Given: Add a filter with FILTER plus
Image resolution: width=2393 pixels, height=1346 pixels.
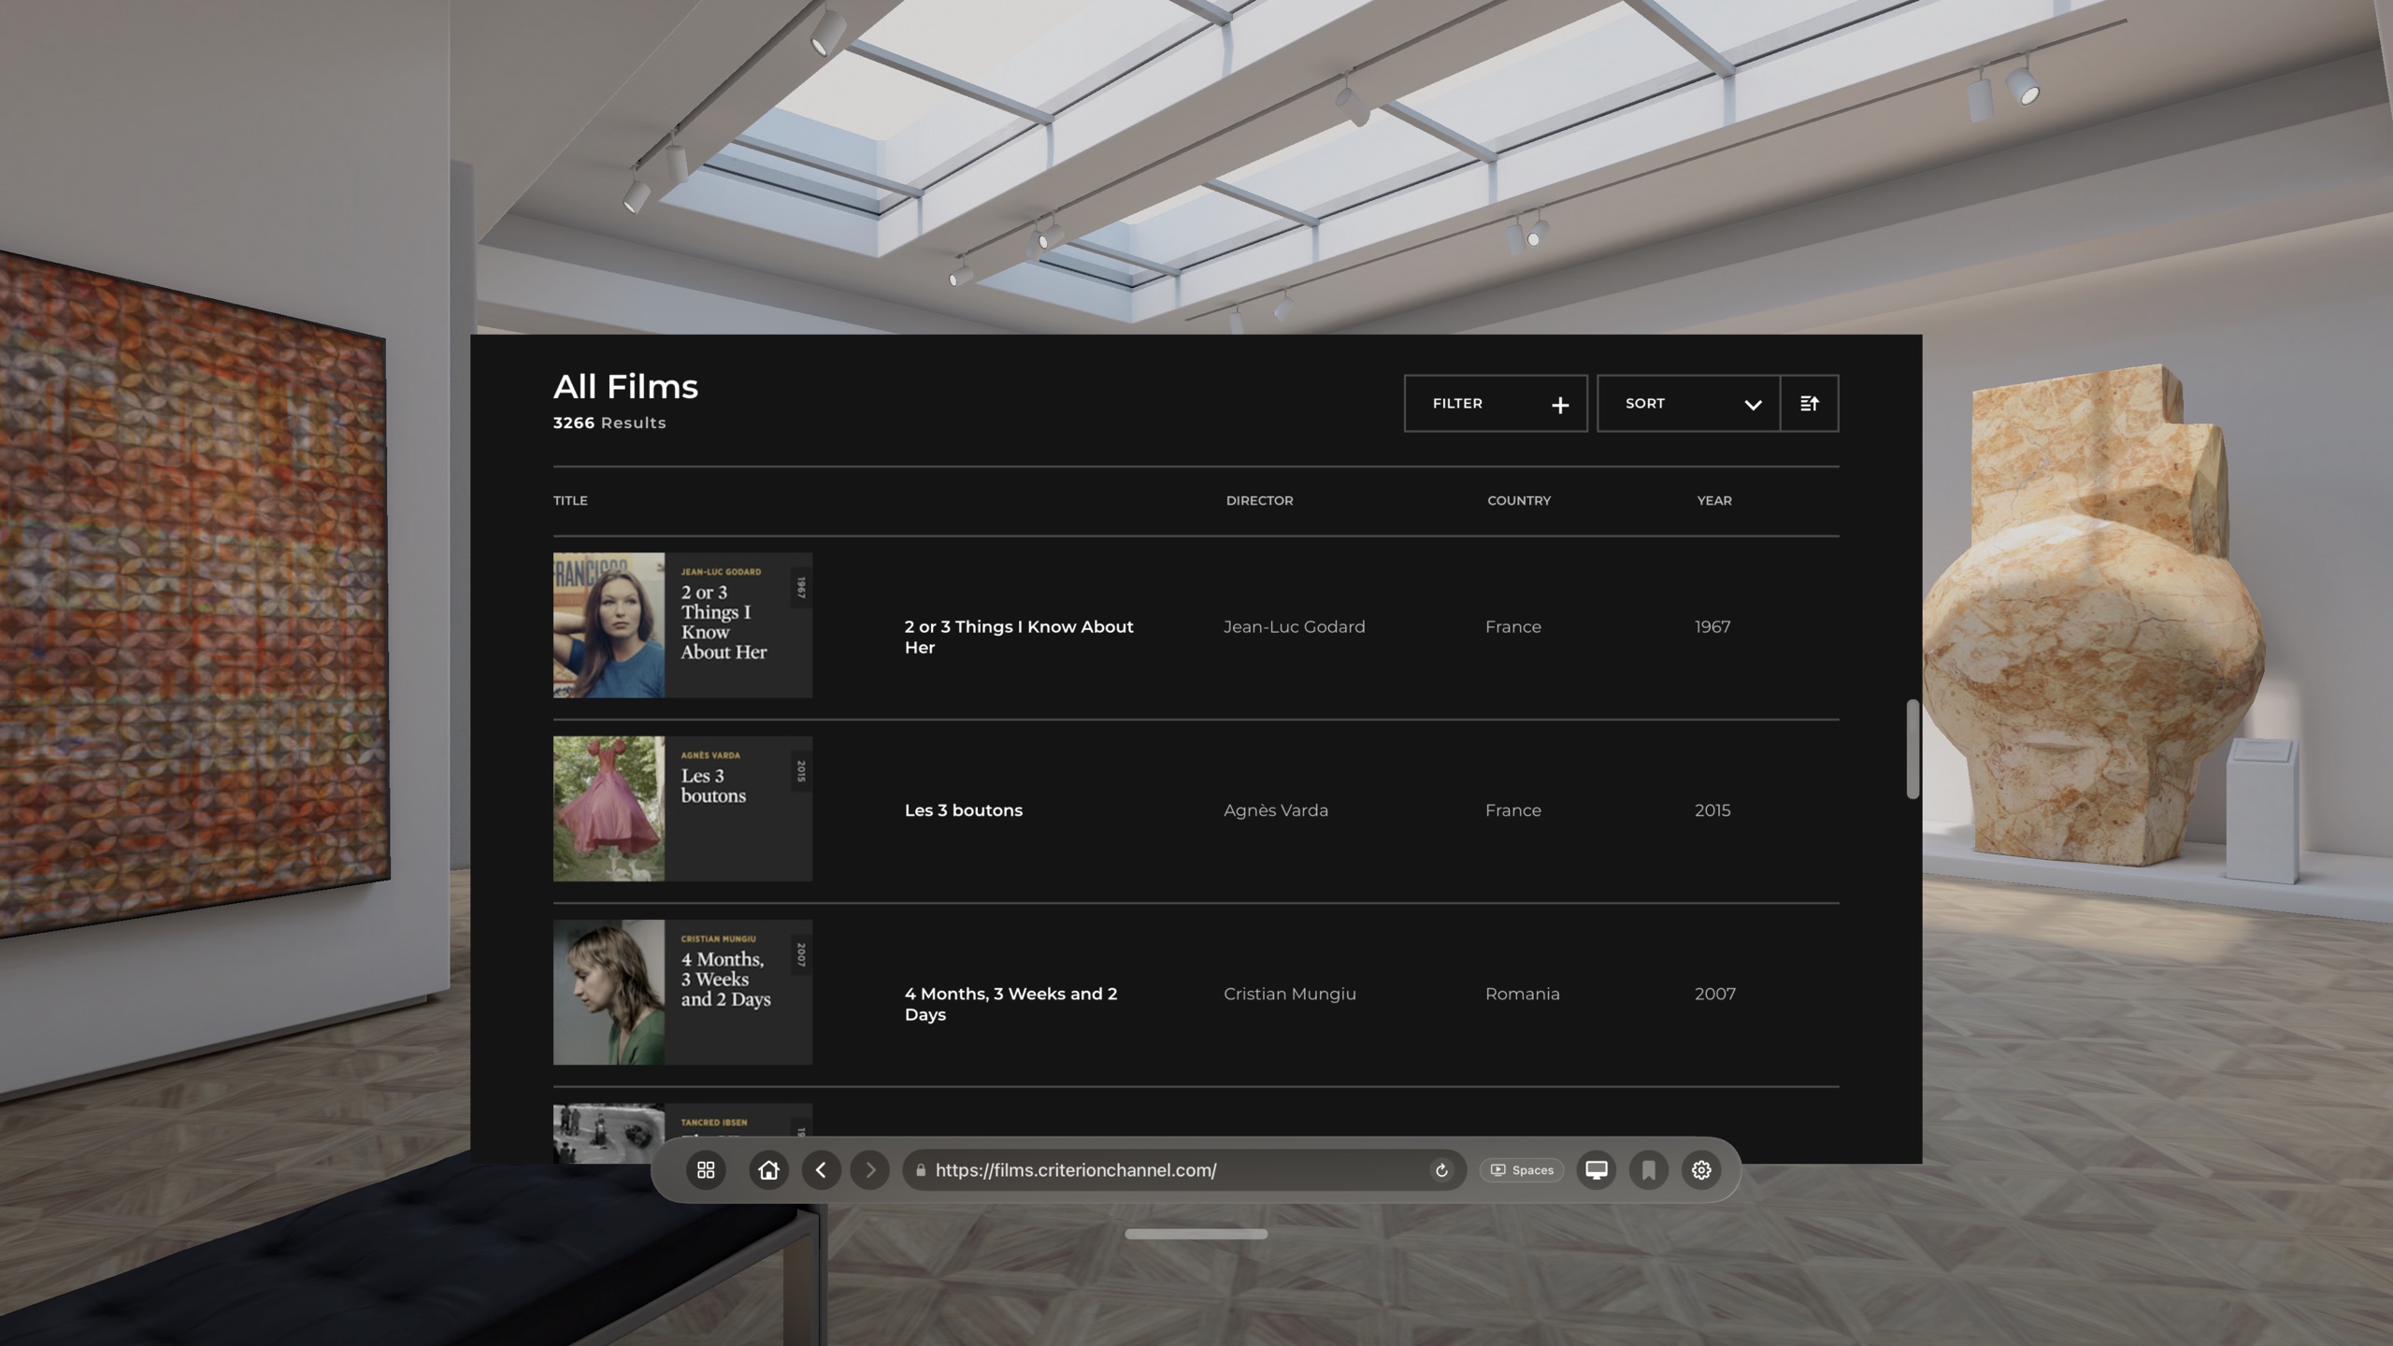Looking at the screenshot, I should tap(1496, 404).
